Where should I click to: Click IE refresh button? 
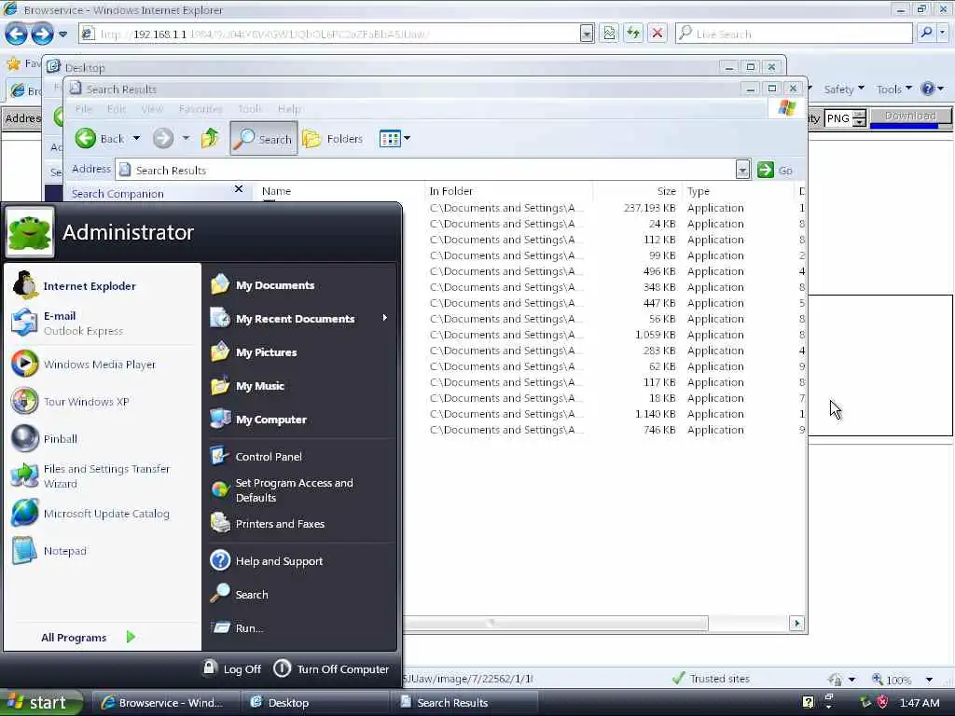(633, 34)
